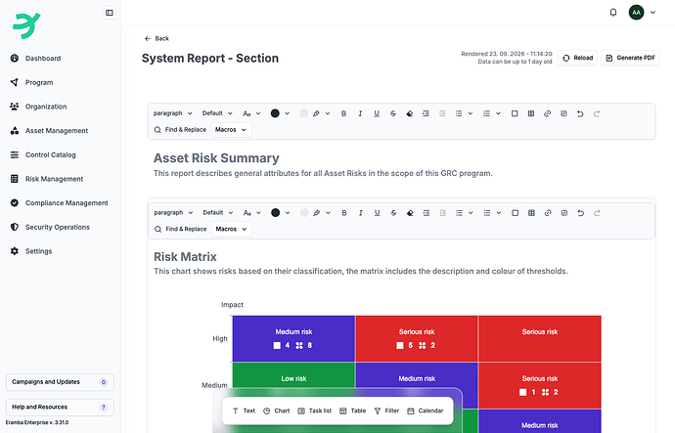This screenshot has width=675, height=433.
Task: Open the notifications bell
Action: point(613,13)
